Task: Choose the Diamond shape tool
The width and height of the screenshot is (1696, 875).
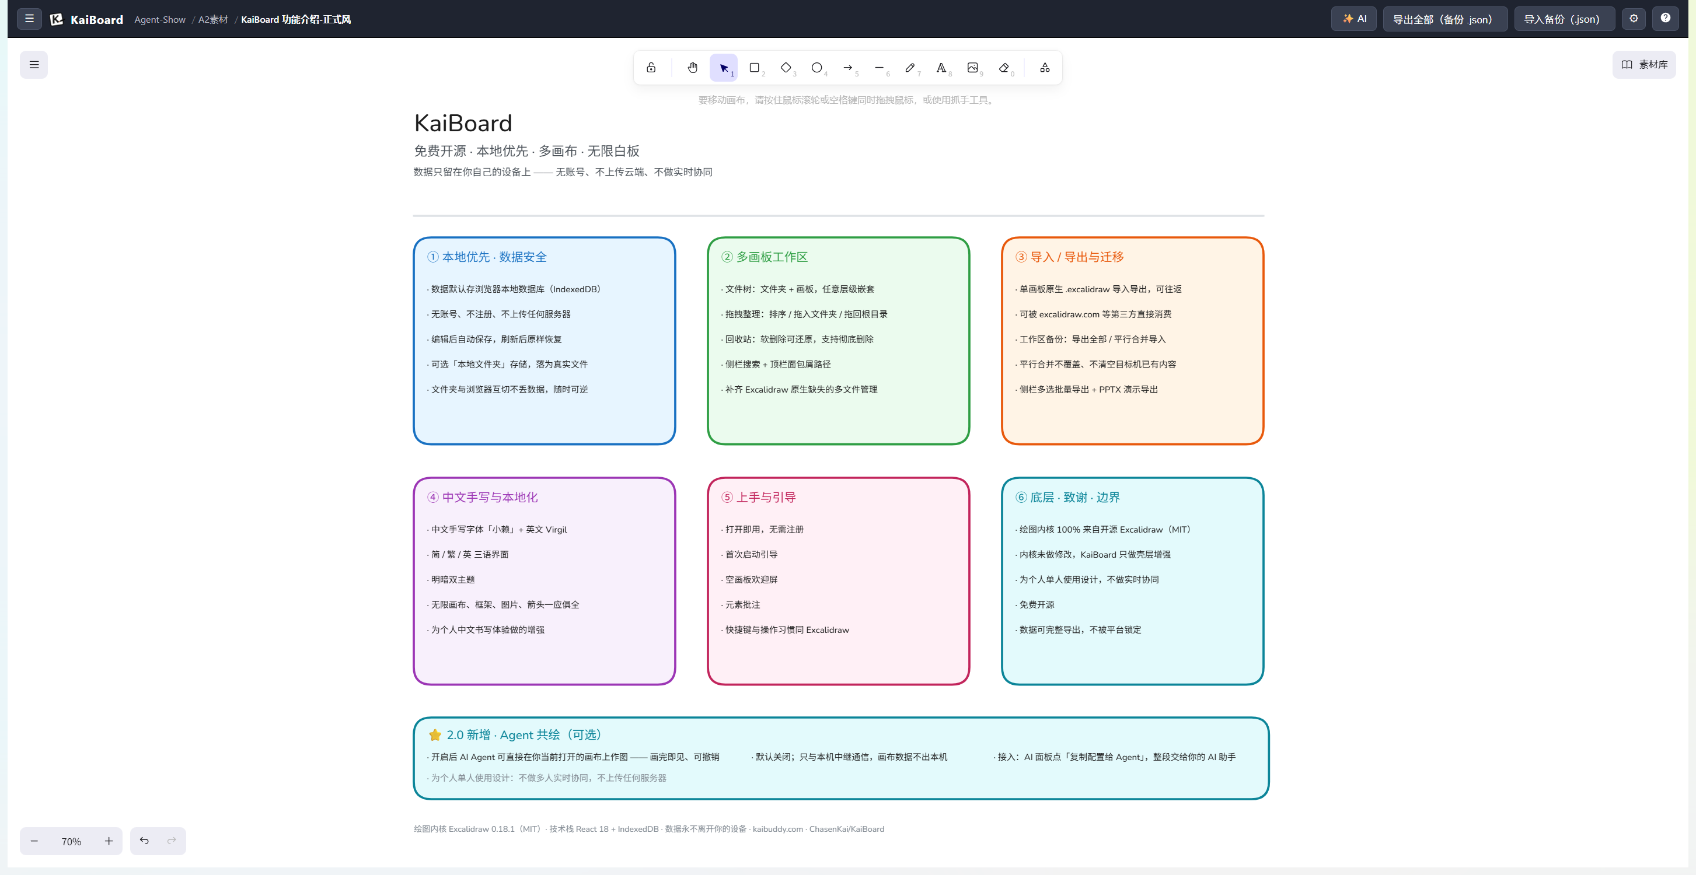Action: pos(786,68)
